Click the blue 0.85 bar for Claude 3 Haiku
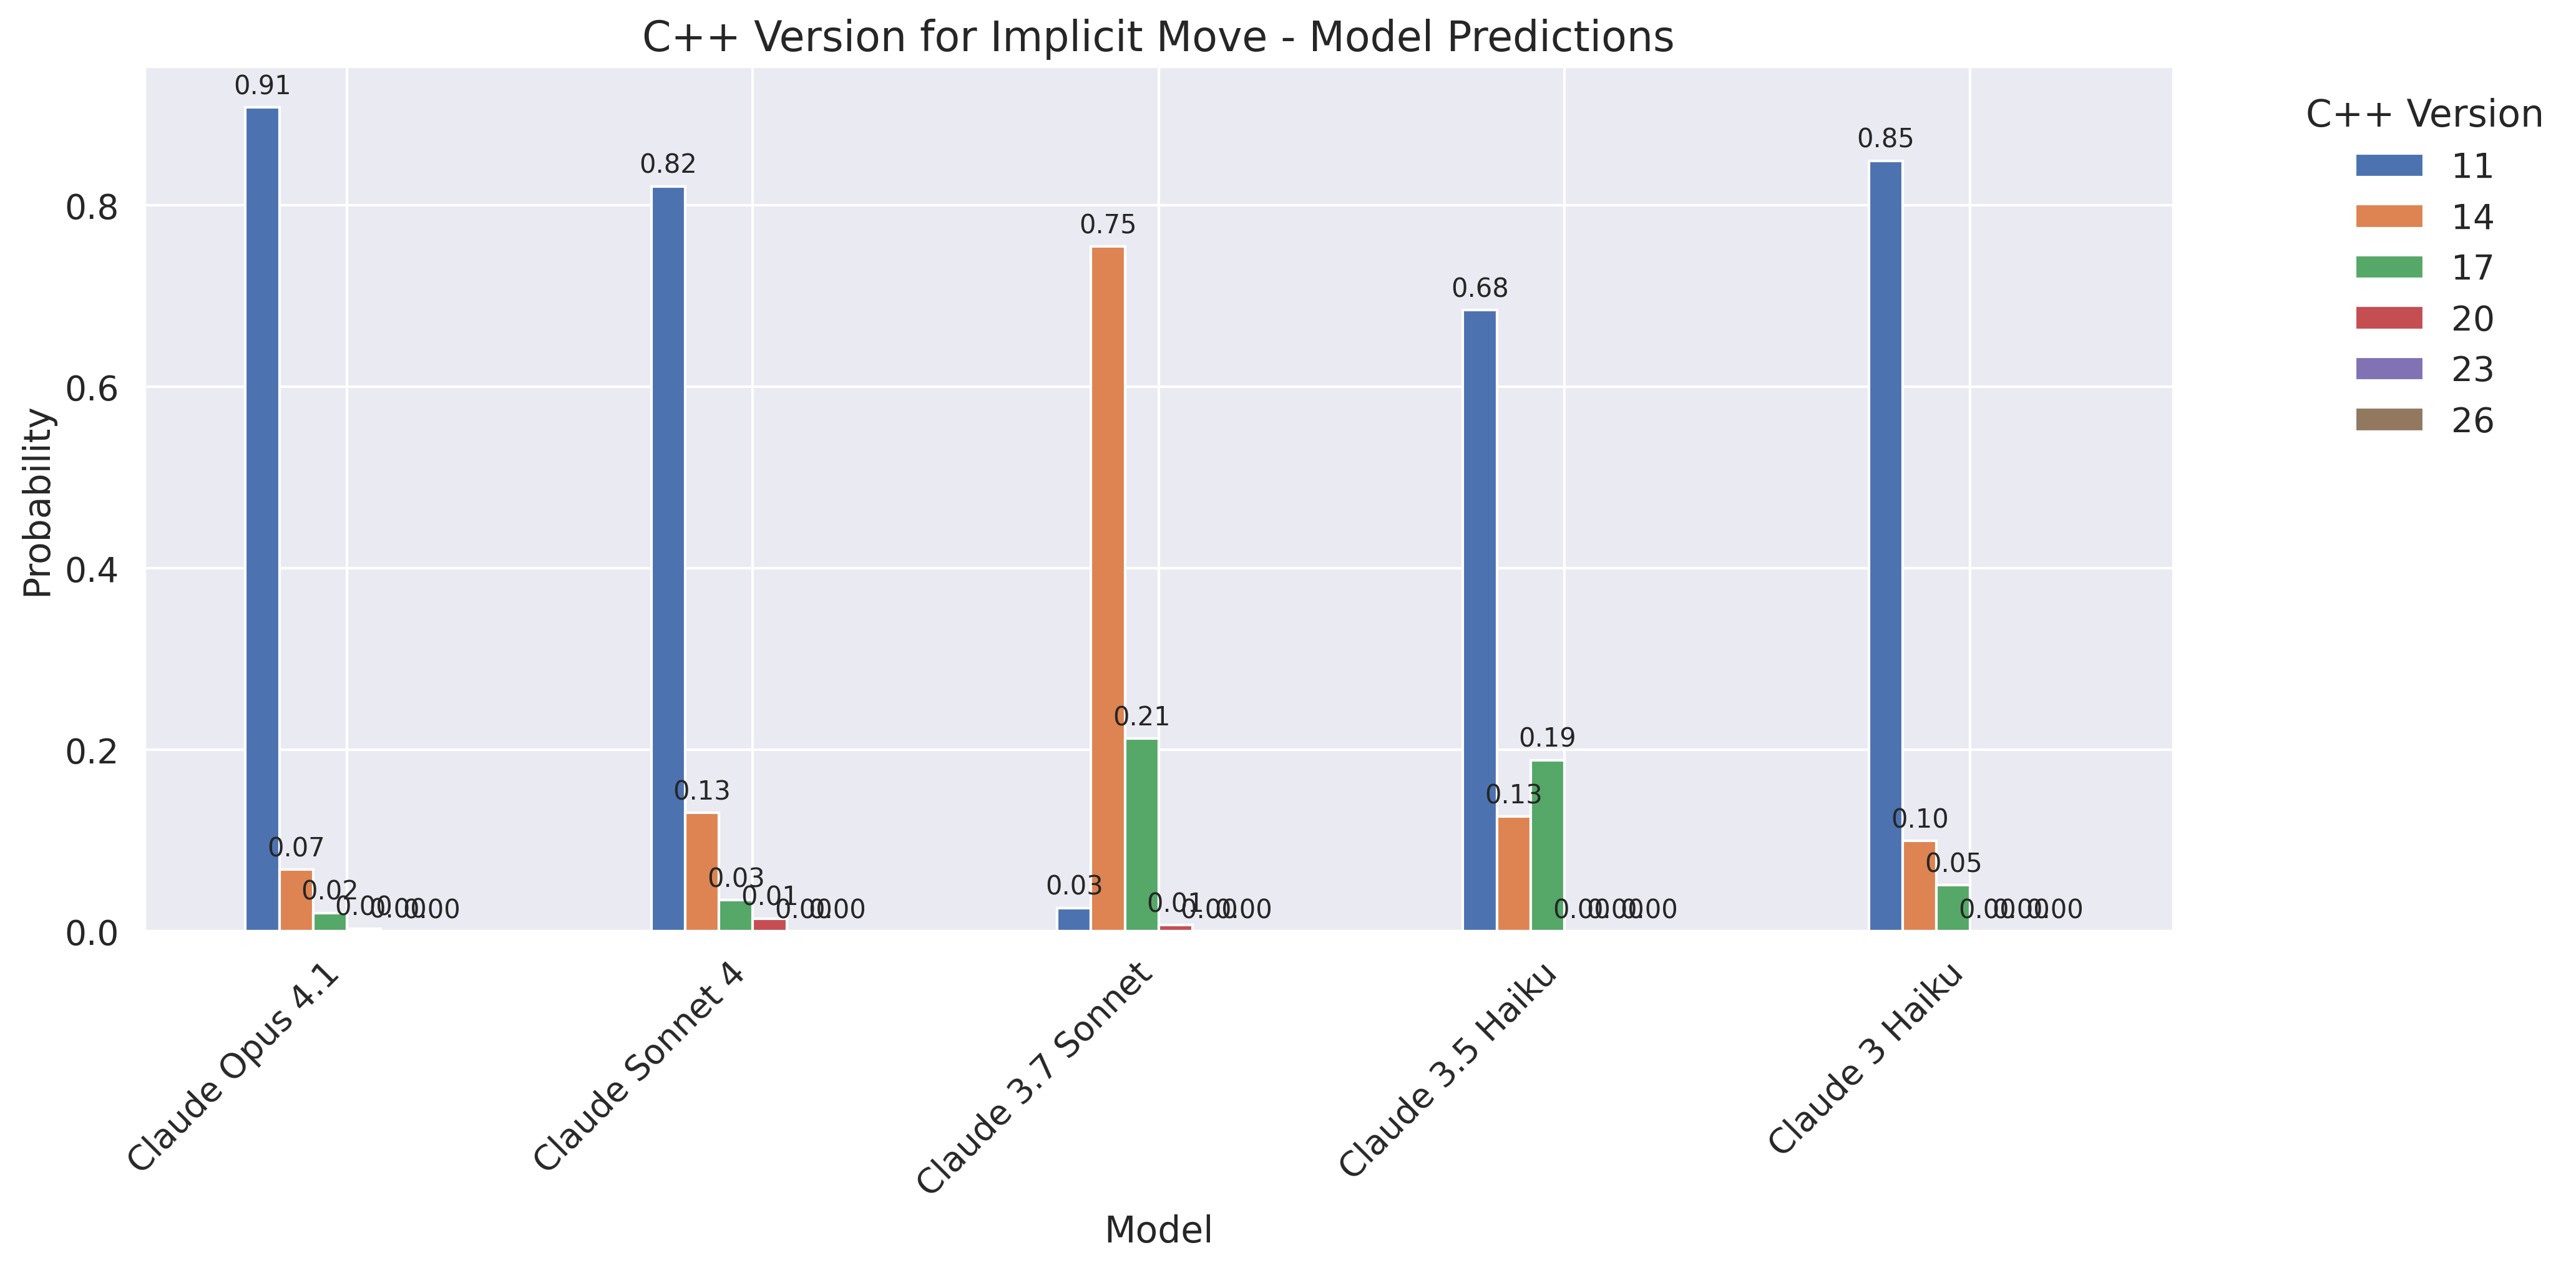The height and width of the screenshot is (1268, 2576). click(x=1885, y=546)
